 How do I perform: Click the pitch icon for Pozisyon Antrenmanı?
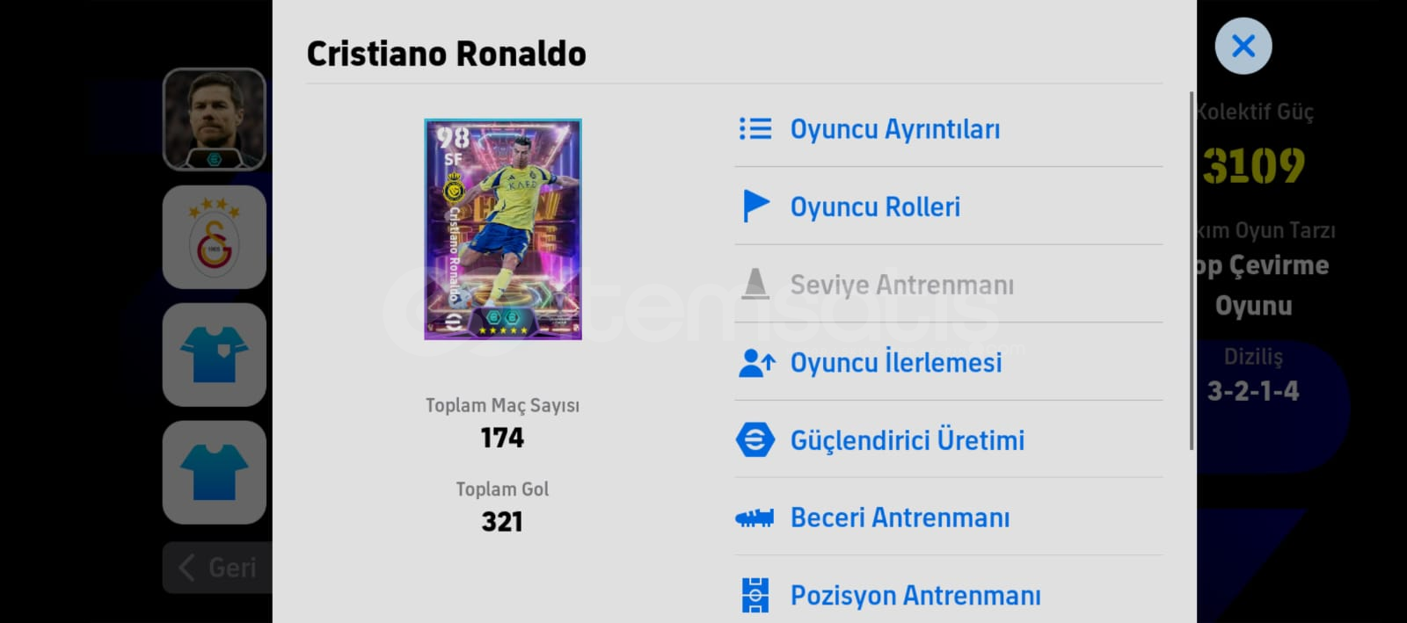755,595
